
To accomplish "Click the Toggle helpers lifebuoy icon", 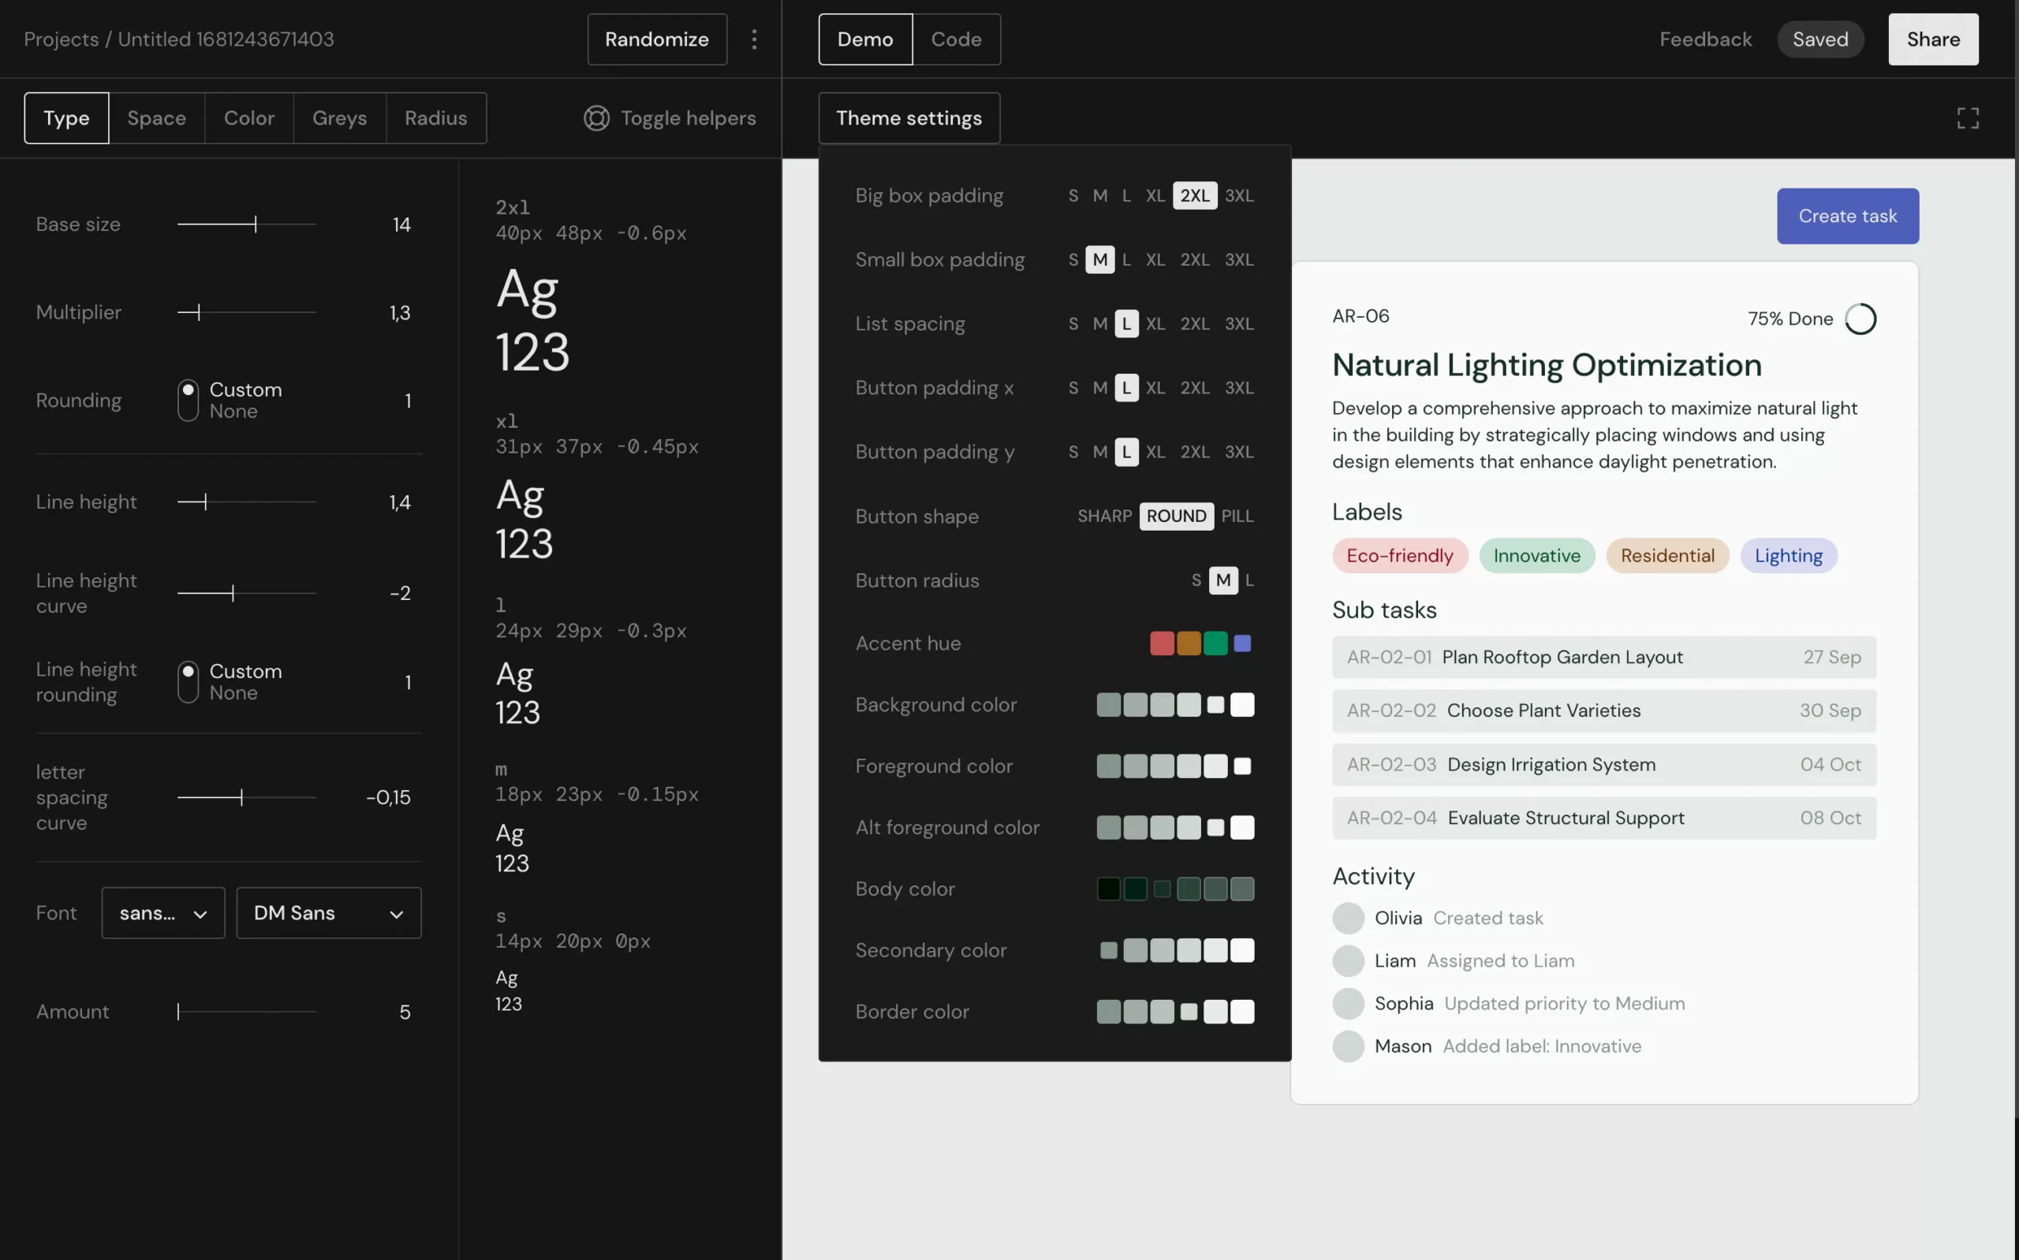I will (596, 118).
